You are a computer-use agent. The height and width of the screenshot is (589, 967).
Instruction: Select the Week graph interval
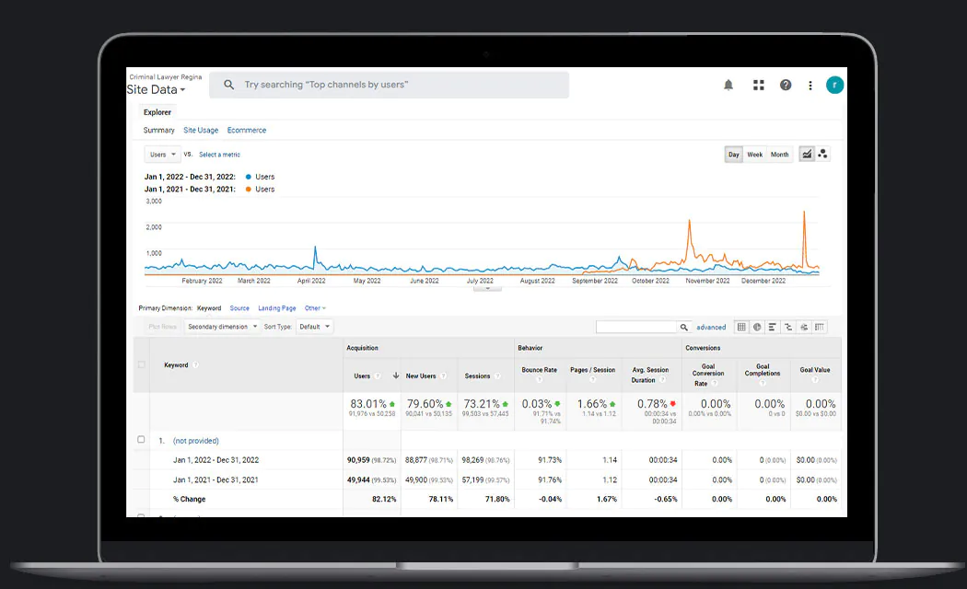point(754,155)
